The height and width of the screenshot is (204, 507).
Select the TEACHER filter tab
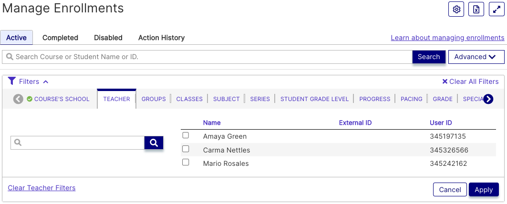tap(116, 99)
